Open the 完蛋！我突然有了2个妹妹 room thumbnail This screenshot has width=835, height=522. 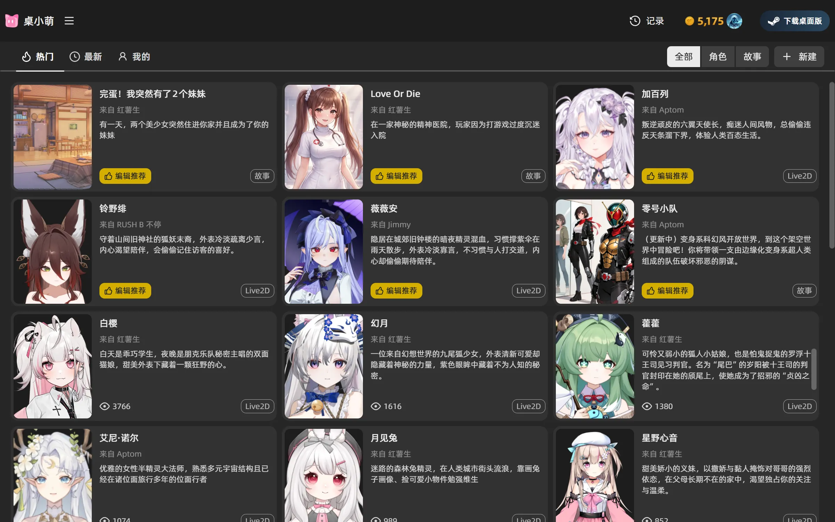(53, 137)
